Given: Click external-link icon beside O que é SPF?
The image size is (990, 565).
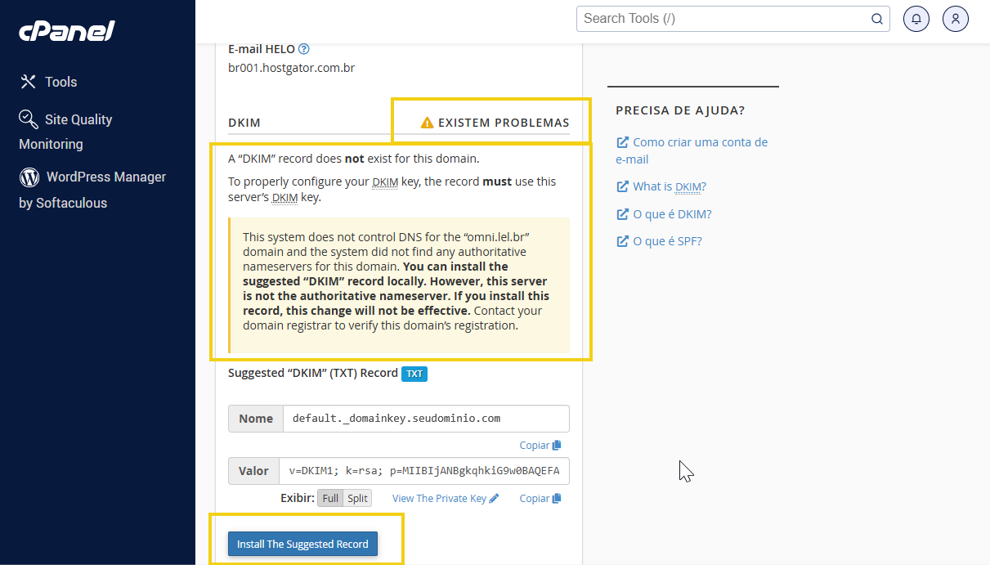Looking at the screenshot, I should click(622, 241).
